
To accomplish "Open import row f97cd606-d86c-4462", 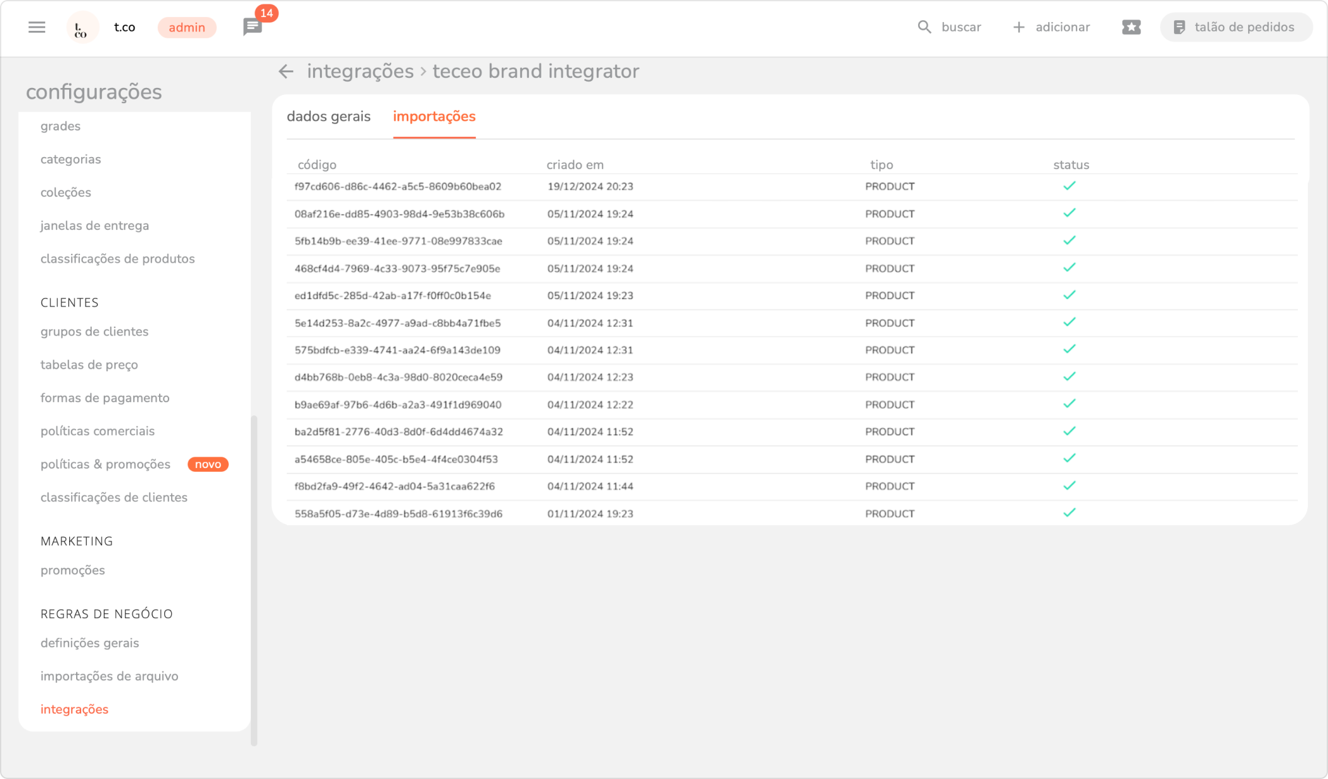I will click(x=398, y=187).
